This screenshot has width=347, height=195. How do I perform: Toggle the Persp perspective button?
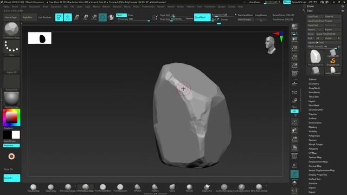pos(294,74)
